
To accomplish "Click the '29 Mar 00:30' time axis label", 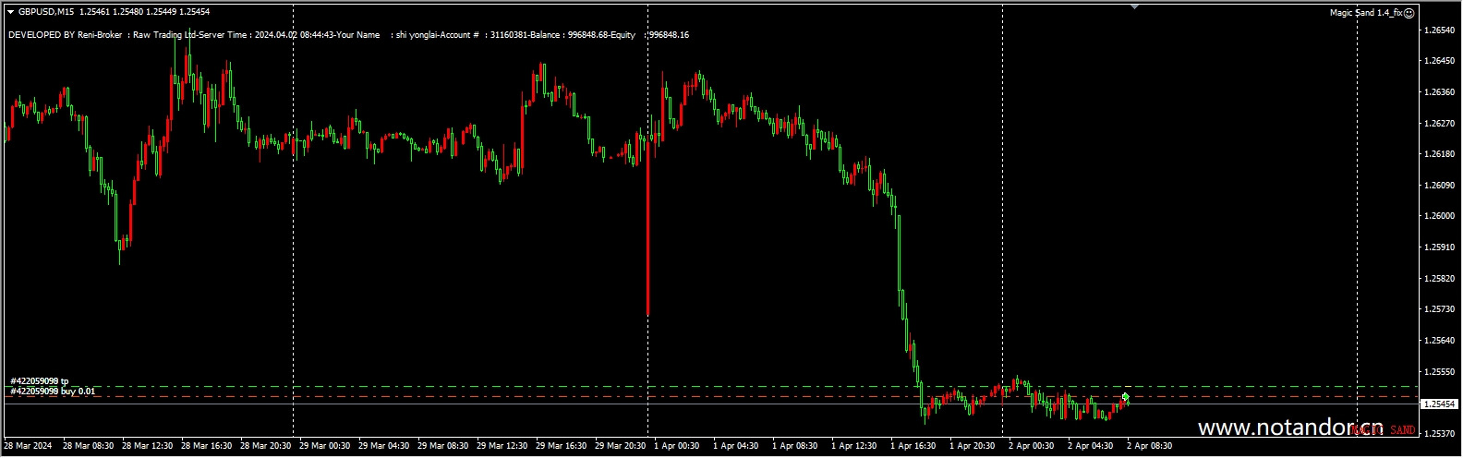I will 325,446.
